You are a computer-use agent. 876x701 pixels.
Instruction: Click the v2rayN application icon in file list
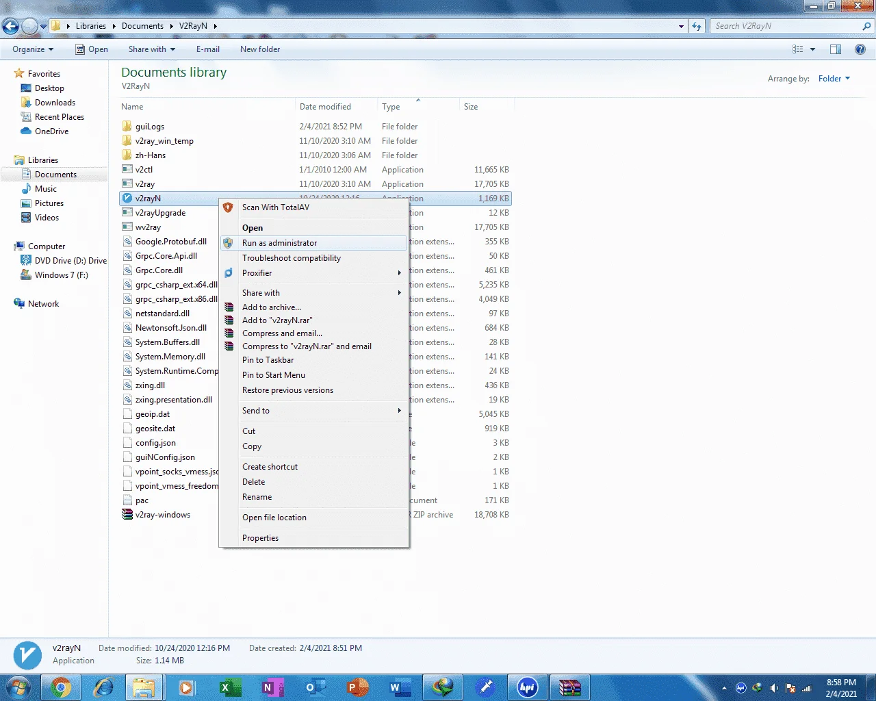click(127, 199)
